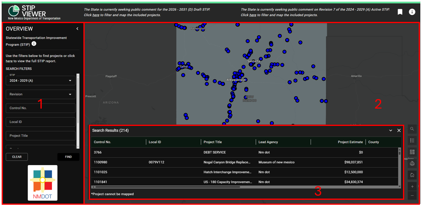Viewport: 422px width, 206px height.
Task: Click the Santa Fe label on map
Action: (254, 61)
